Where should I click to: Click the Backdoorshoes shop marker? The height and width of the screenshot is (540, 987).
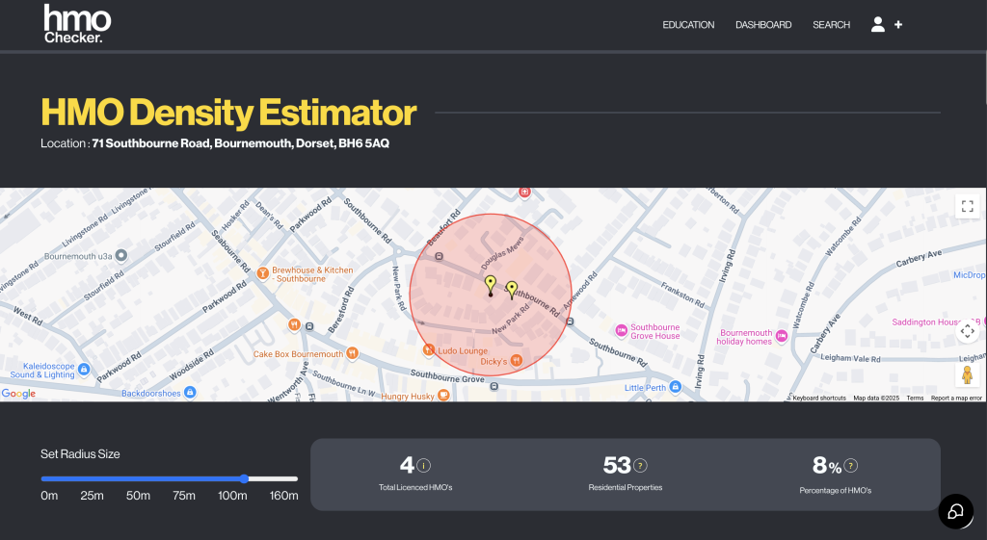(x=190, y=393)
